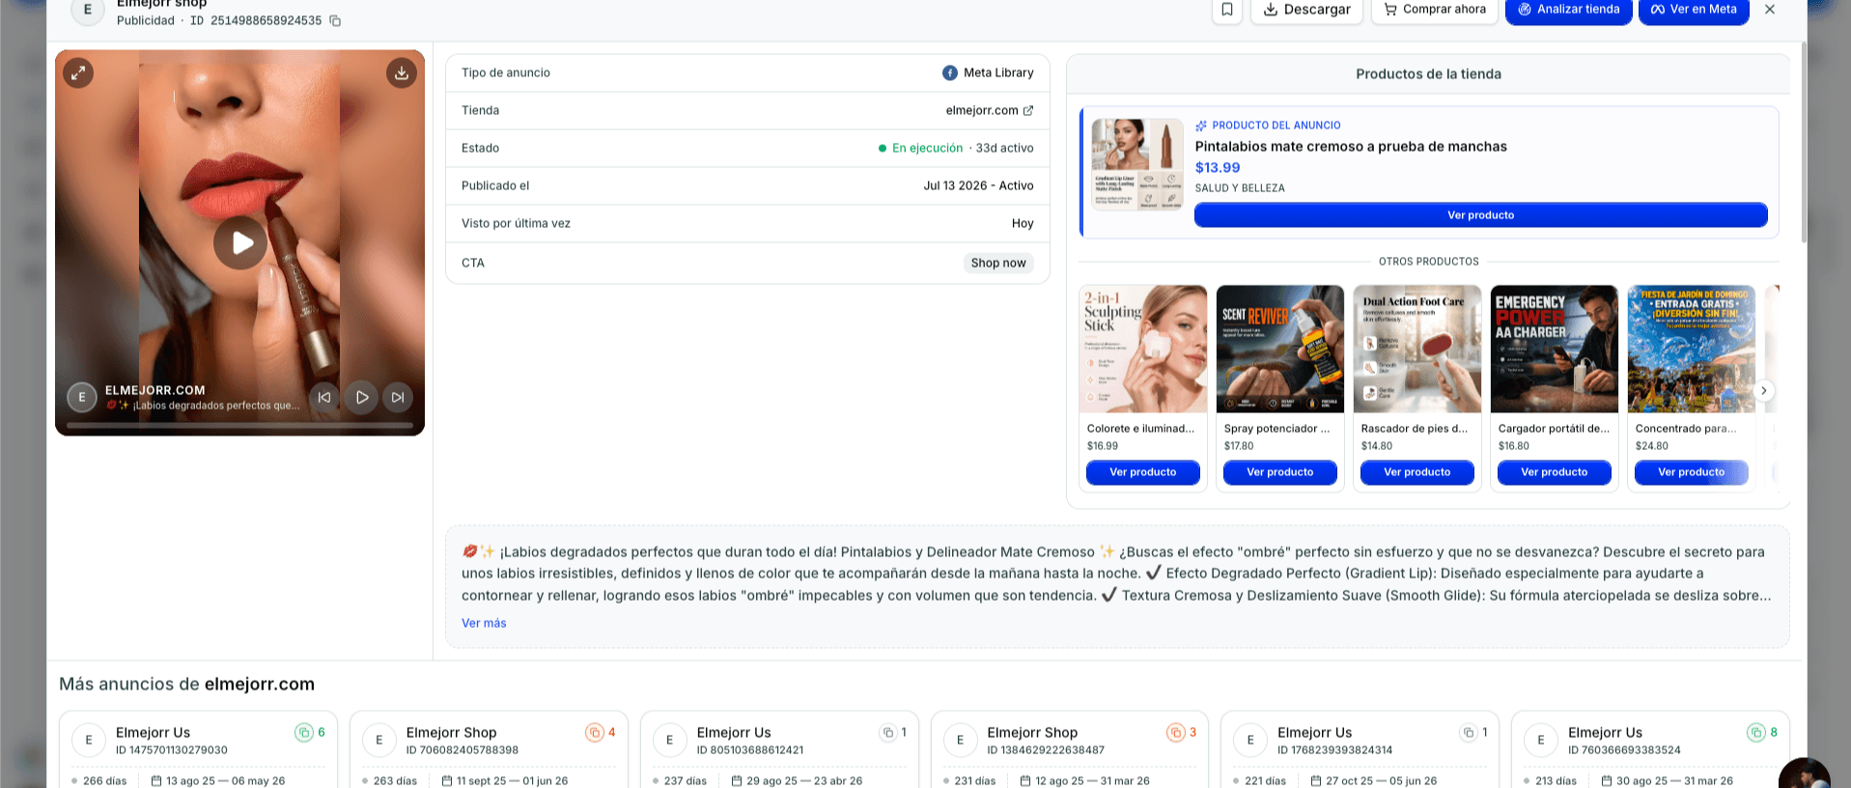Screen dimensions: 1851x788
Task: Copy the ad ID number
Action: click(x=335, y=20)
